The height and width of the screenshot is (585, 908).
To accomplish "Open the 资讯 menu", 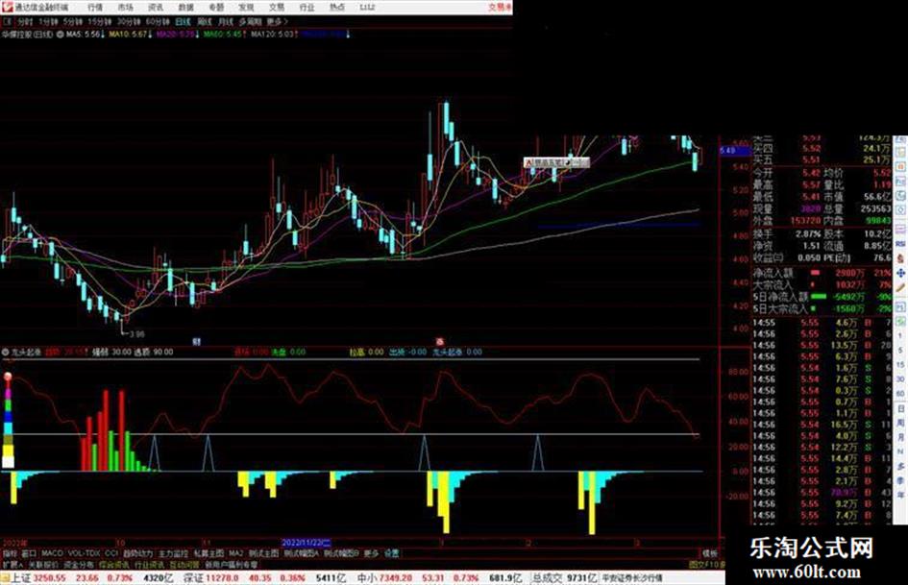I will point(156,8).
